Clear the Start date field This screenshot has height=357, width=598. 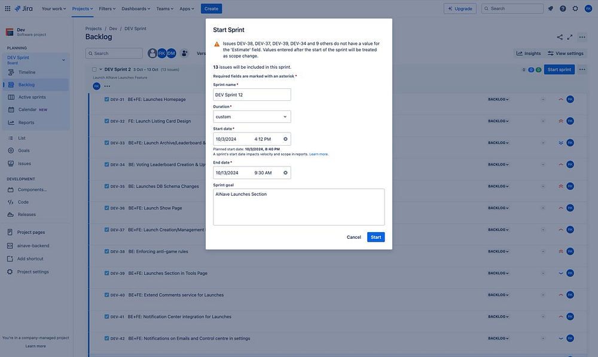pos(285,139)
